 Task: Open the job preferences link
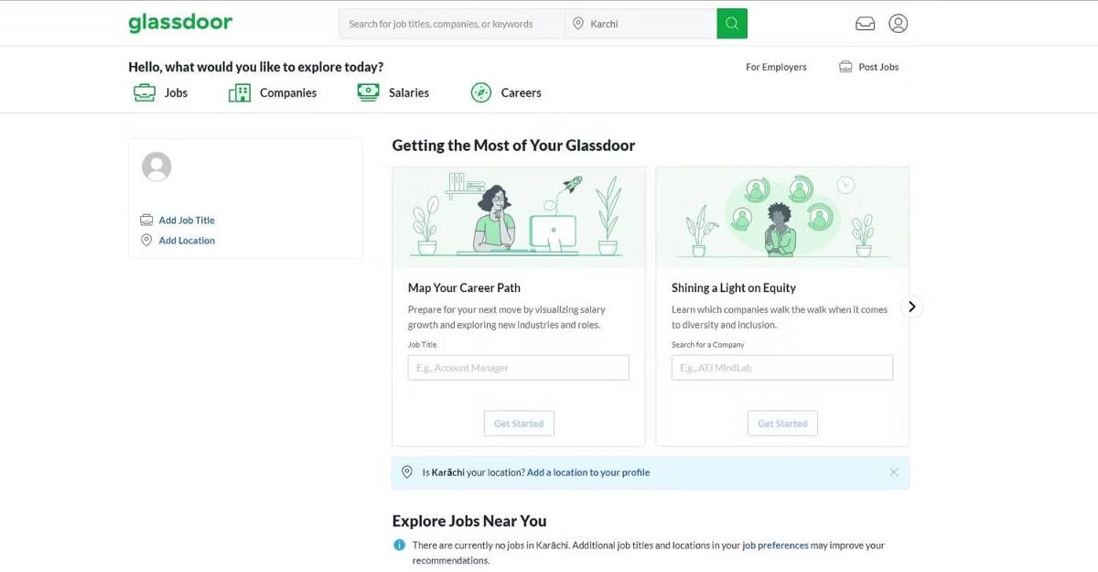777,544
